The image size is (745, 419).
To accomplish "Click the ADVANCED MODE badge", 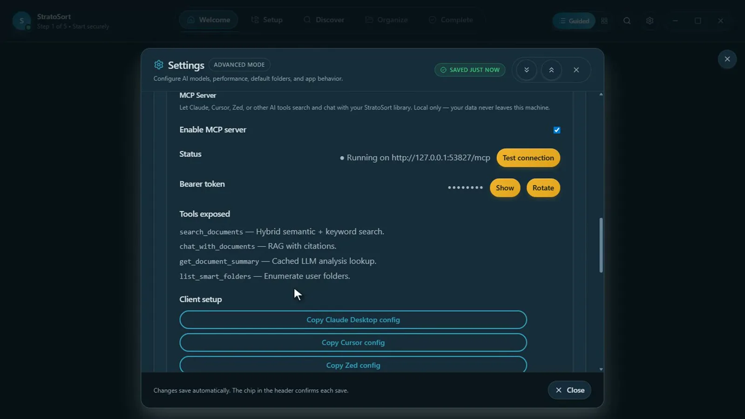I will coord(239,65).
